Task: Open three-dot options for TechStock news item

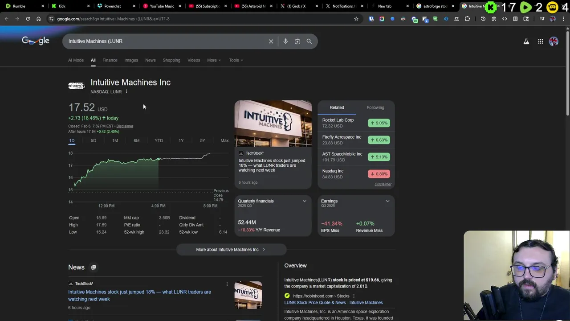Action: click(x=227, y=284)
